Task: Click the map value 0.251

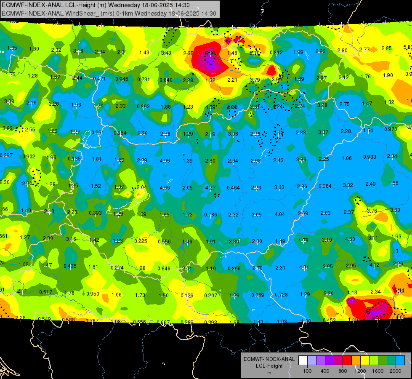Action: coord(98,132)
